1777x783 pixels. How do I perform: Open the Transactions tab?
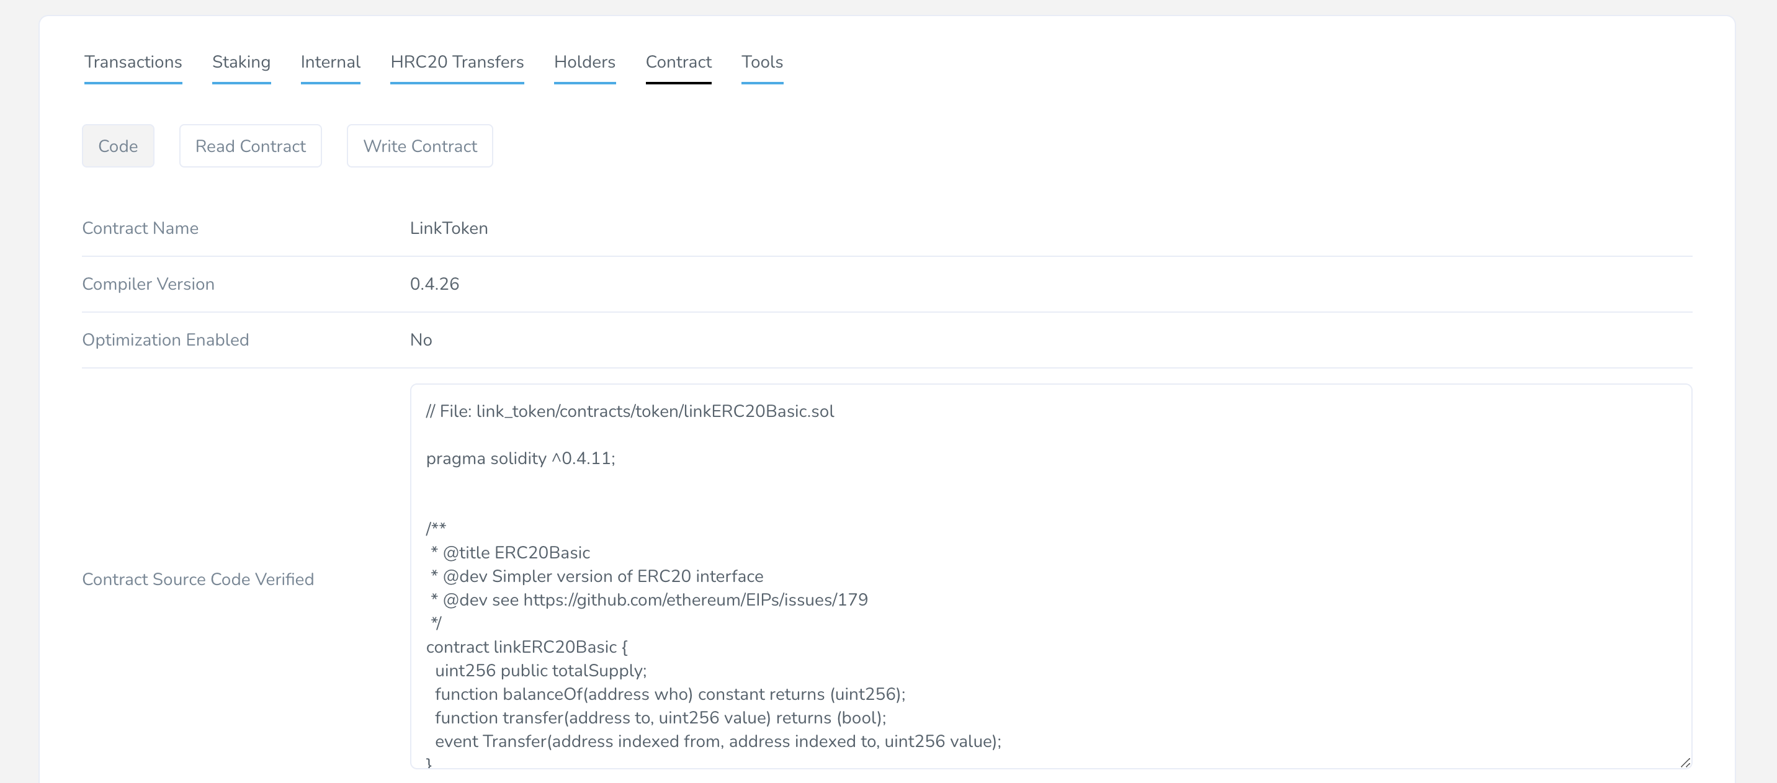tap(133, 62)
